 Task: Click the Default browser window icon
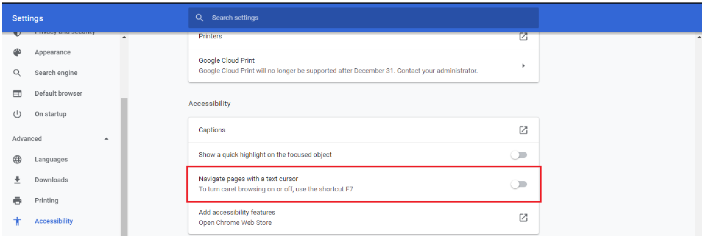coord(17,94)
